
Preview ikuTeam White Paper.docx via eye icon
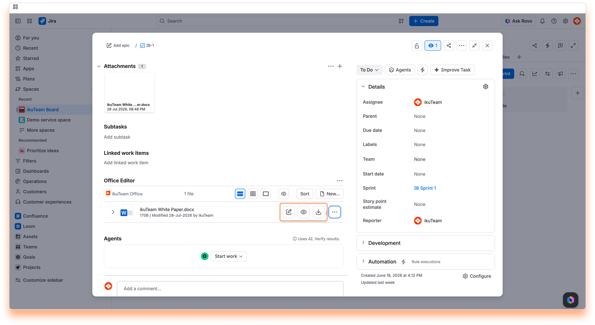point(303,212)
